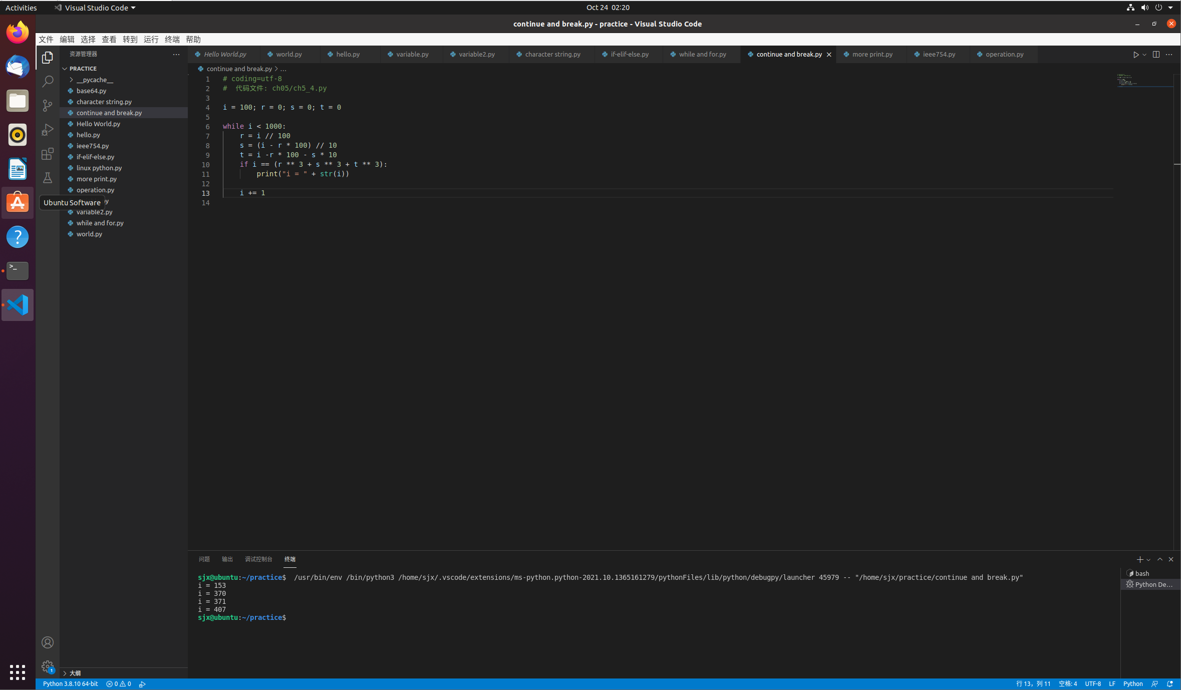Open the Search view in the activity bar

coord(48,81)
